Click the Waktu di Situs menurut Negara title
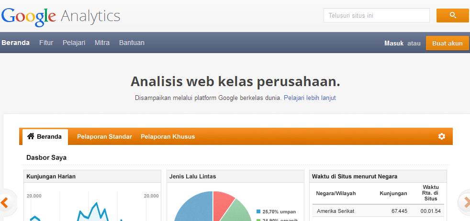Screen dimensions: 470x221 click(x=355, y=177)
